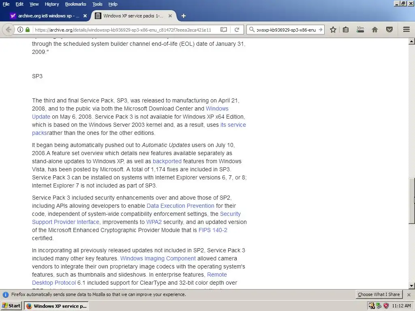Open the Firefox hamburger menu
Viewport: 415px width, 311px height.
406,30
